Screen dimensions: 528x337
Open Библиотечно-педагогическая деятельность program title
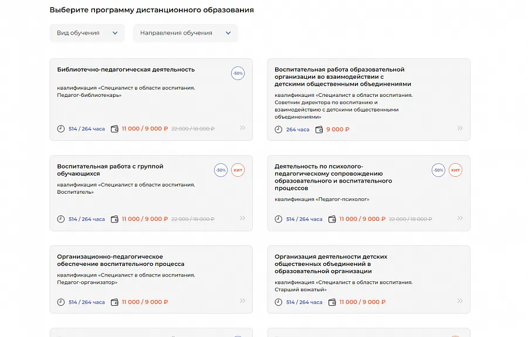point(126,69)
